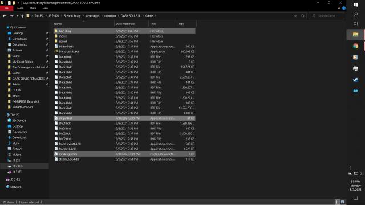Switch to details view layout button

point(336,202)
